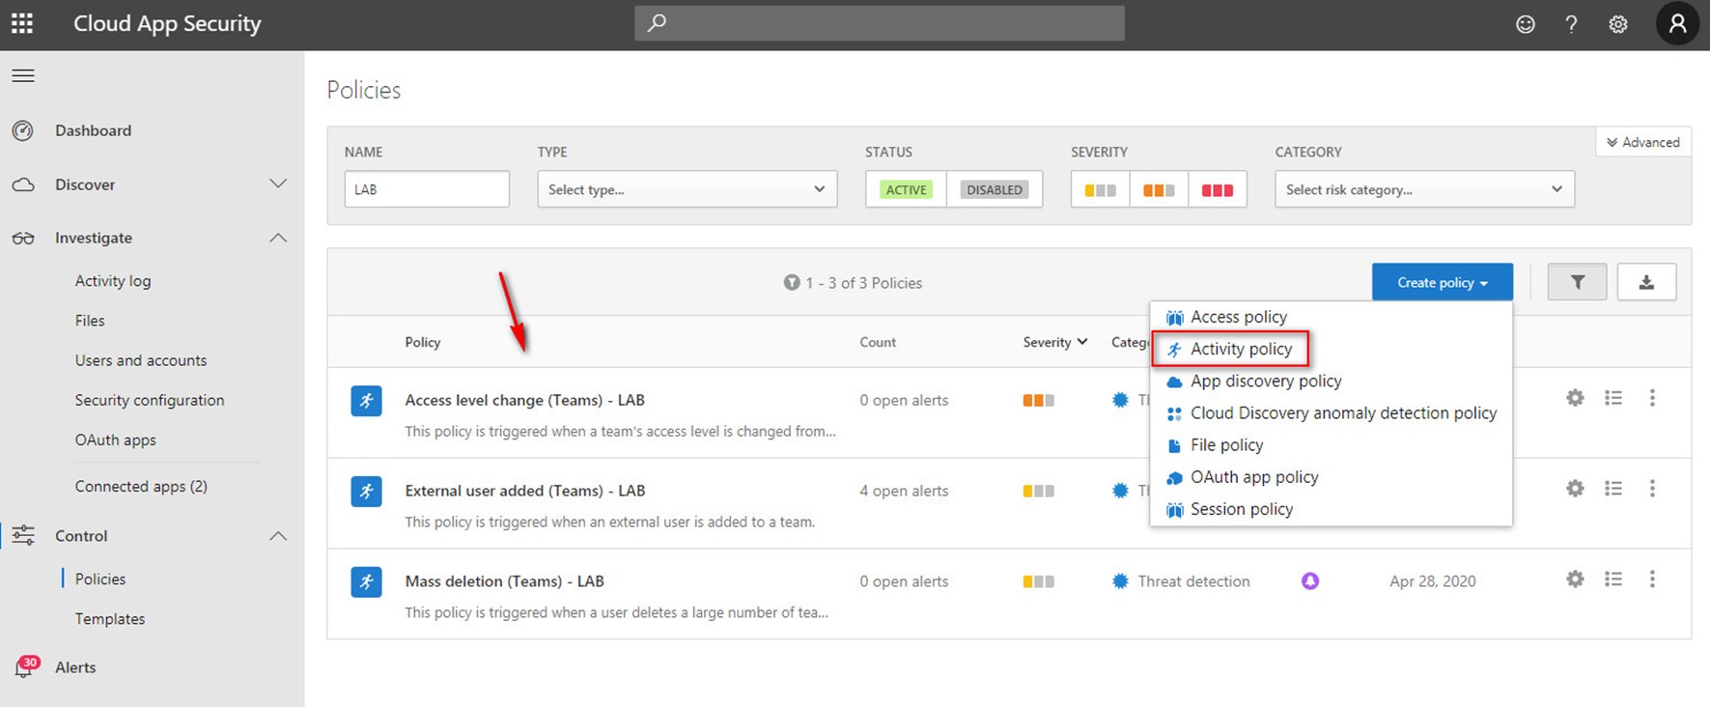The image size is (1710, 707).
Task: Open the settings gear in header
Action: pyautogui.click(x=1618, y=24)
